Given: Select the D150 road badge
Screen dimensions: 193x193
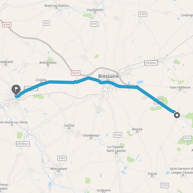Looking at the screenshot, I should (62, 158).
